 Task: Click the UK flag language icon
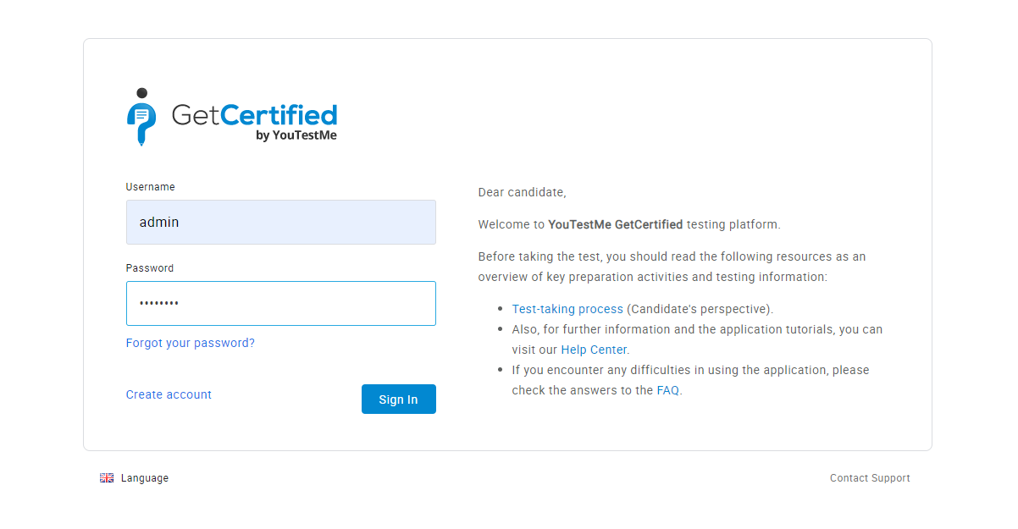(107, 478)
